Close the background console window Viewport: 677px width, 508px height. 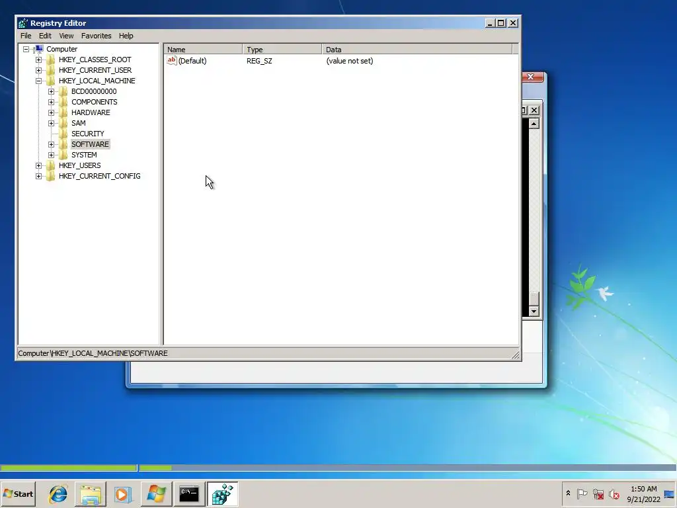tap(534, 110)
